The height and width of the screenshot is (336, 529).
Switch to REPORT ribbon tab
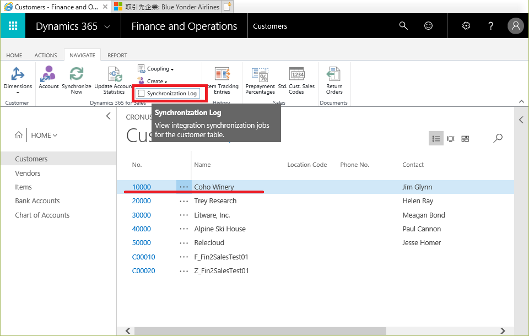pyautogui.click(x=117, y=55)
